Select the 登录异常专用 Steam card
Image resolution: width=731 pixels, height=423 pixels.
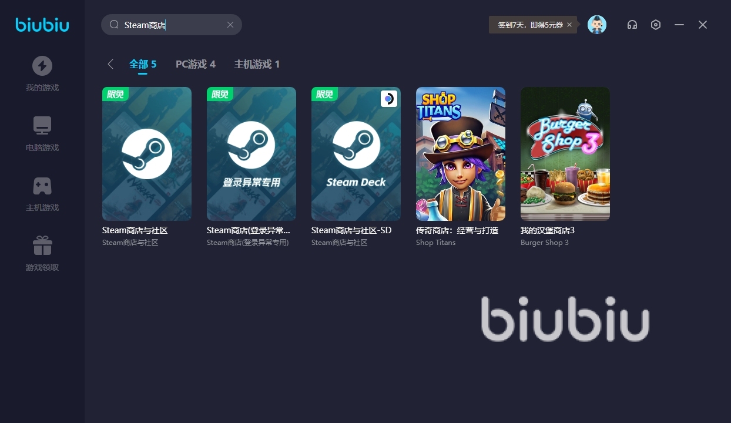tap(252, 154)
